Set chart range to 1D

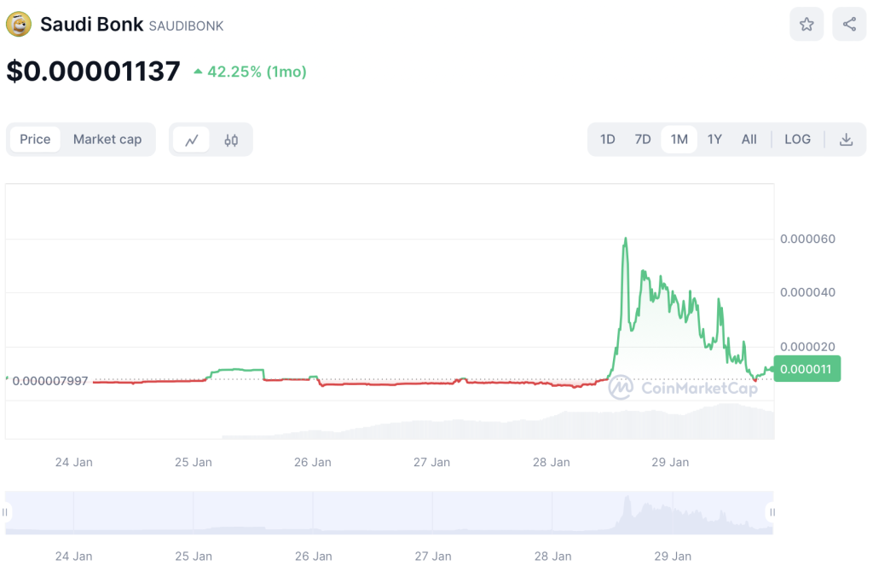(607, 140)
